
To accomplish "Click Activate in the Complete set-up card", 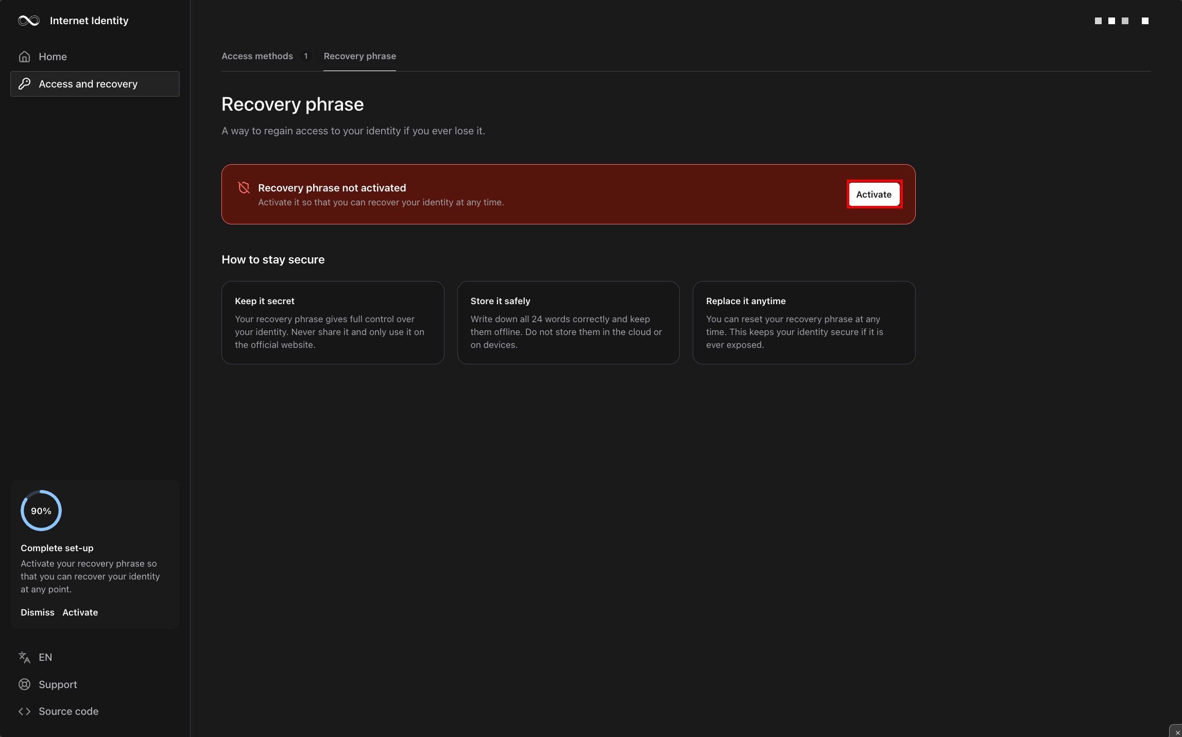I will pos(80,612).
